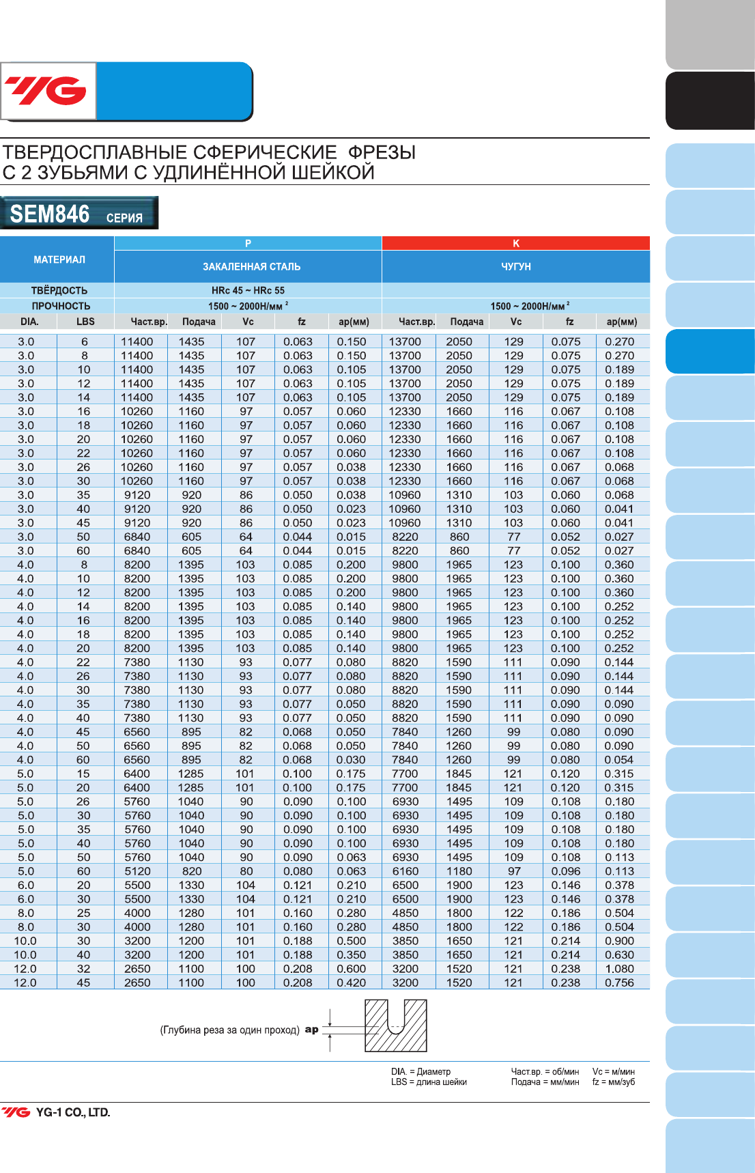The height and width of the screenshot is (1173, 755).
Task: Click the DIA value 6.0 in the LBS 20 row
Action: (x=25, y=885)
